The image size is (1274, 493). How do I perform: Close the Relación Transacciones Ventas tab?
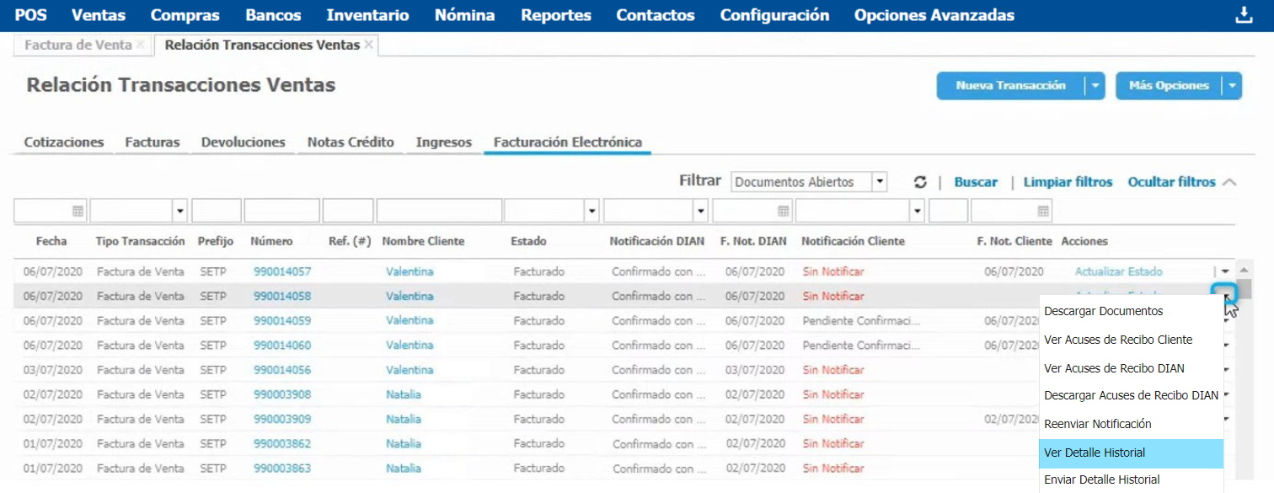tap(368, 45)
